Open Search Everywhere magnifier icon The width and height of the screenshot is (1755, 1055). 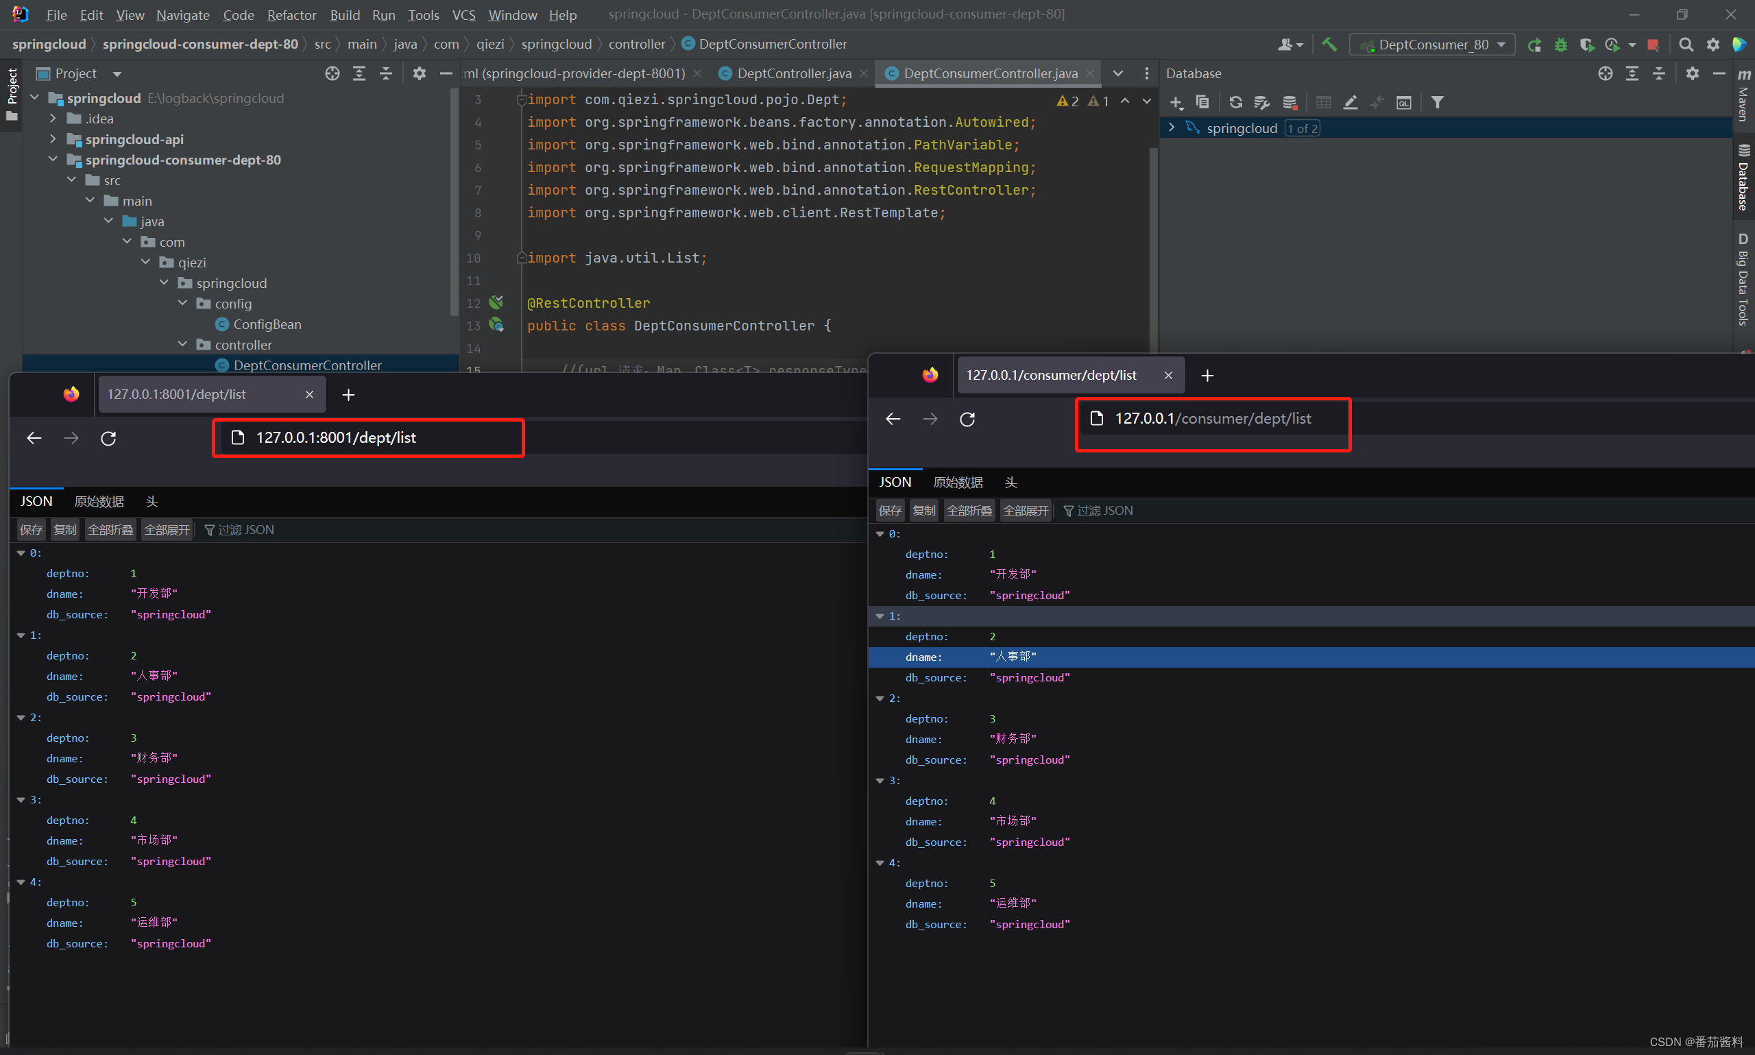1685,45
